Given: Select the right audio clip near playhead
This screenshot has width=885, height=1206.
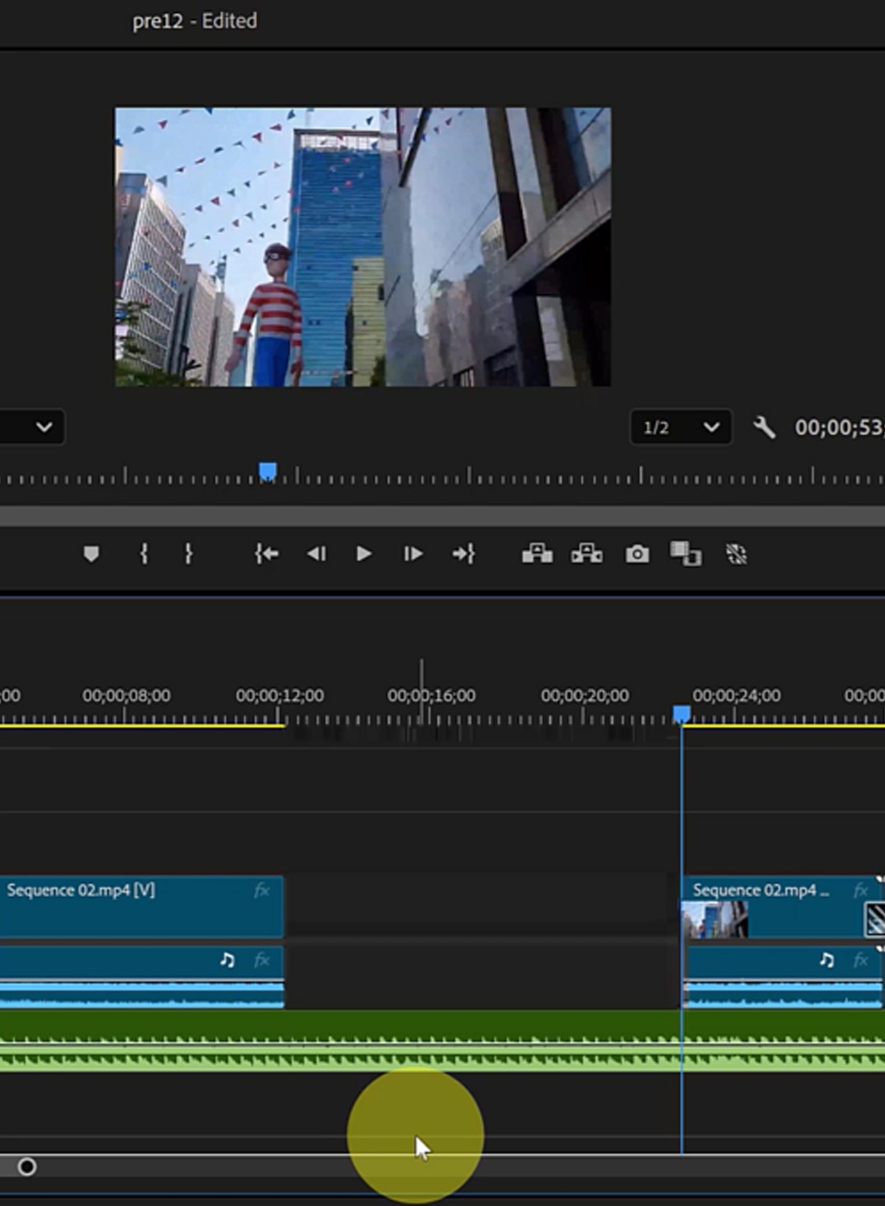Looking at the screenshot, I should 783,976.
